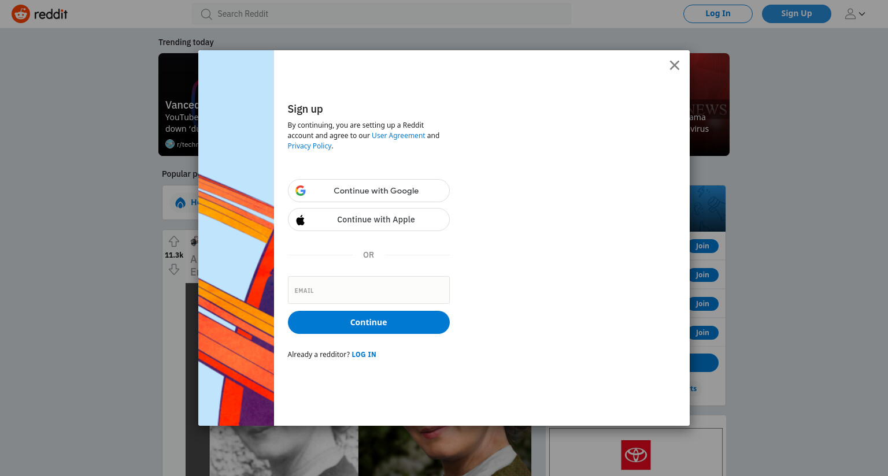The image size is (888, 476).
Task: Click the Toyota logo advertisement
Action: point(636,455)
